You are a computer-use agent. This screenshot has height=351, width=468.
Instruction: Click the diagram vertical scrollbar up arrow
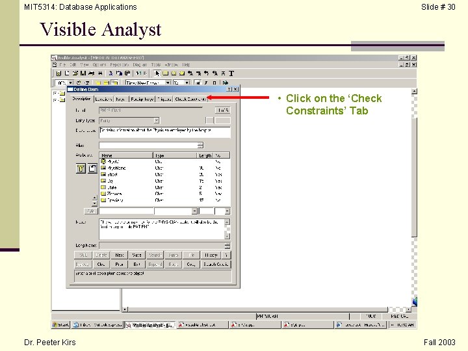(x=414, y=92)
